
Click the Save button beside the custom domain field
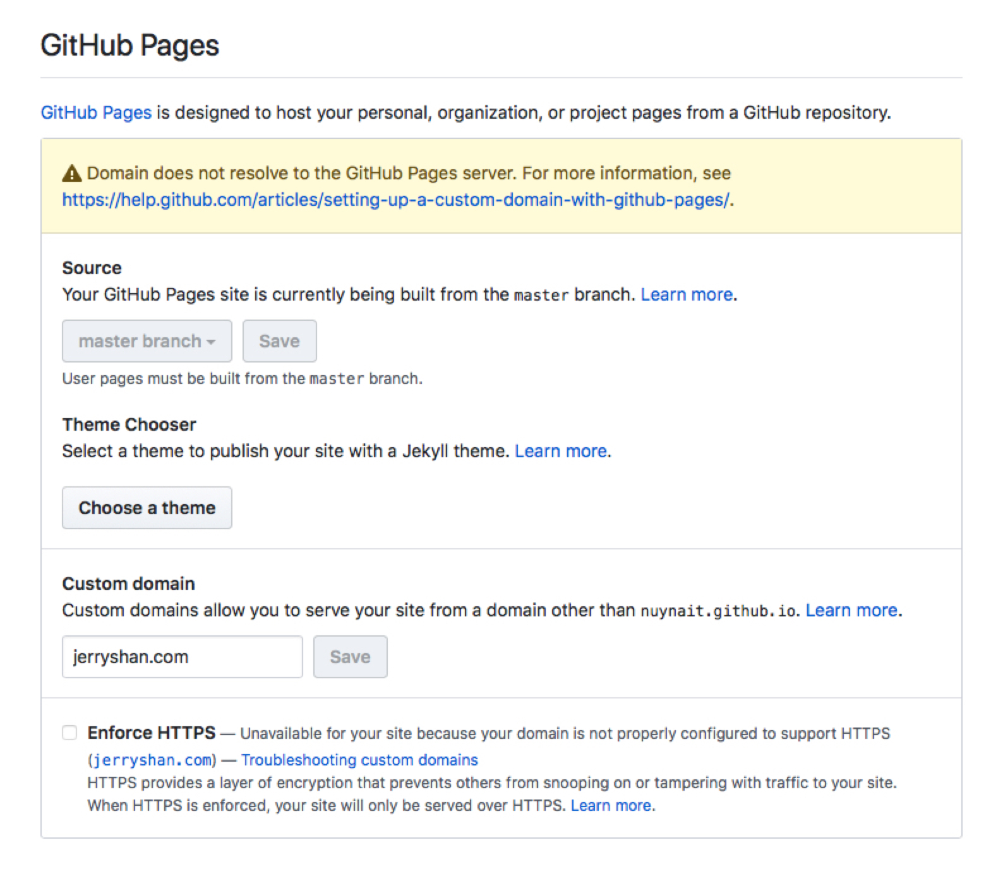pos(350,657)
